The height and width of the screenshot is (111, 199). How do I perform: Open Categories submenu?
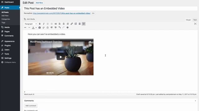6,19
